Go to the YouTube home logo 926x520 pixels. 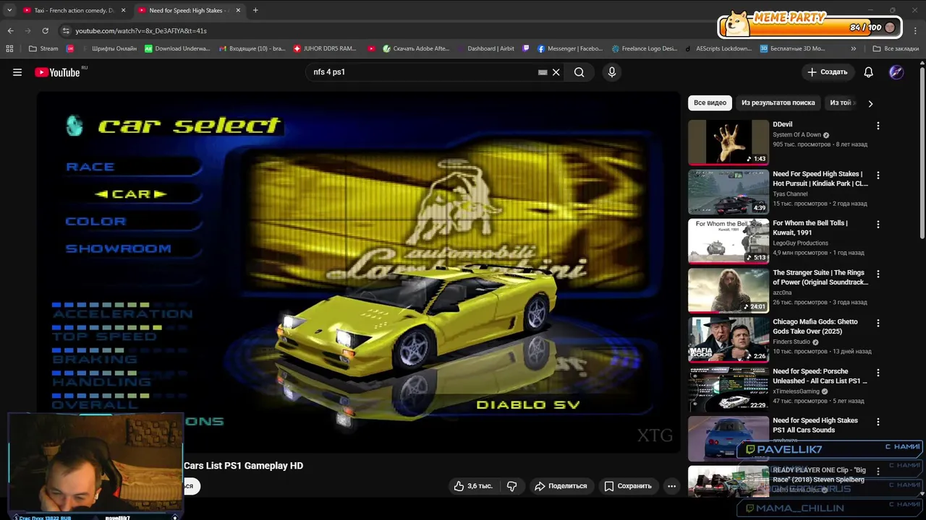57,72
